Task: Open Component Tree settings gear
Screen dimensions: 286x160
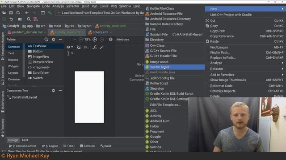Action: point(53,90)
